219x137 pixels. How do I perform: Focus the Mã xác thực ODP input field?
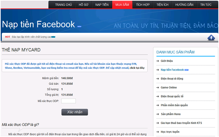coord(68,101)
